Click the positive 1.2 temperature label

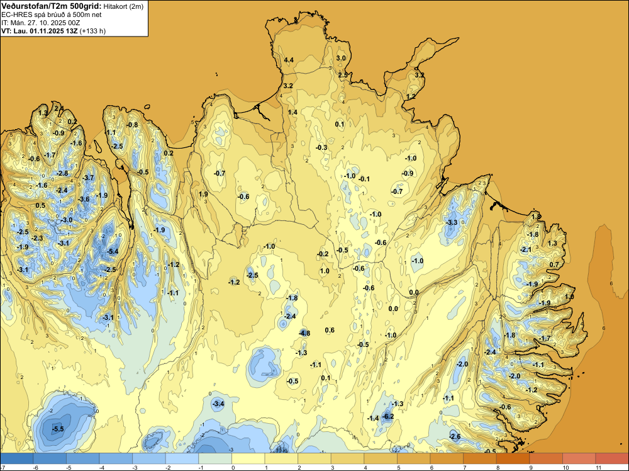click(x=411, y=97)
